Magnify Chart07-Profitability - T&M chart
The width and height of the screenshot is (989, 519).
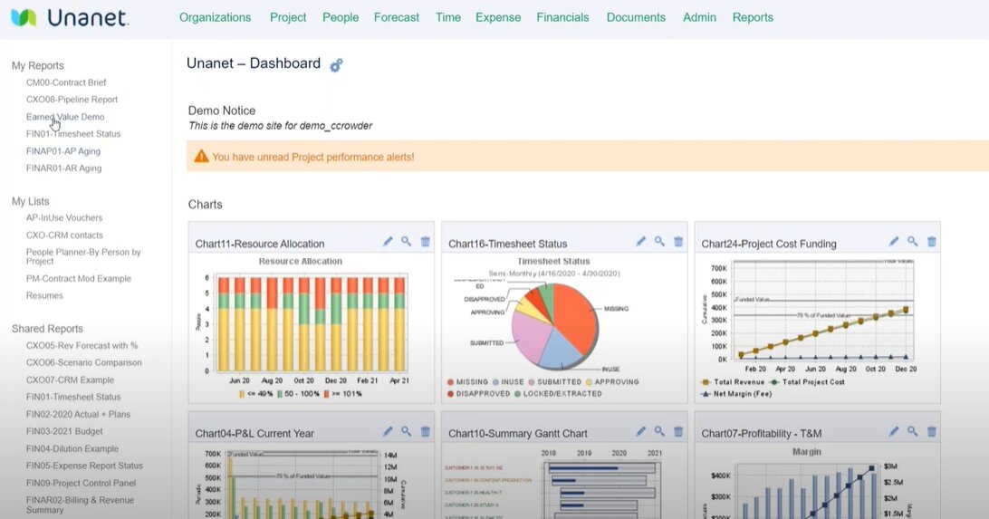coord(913,432)
